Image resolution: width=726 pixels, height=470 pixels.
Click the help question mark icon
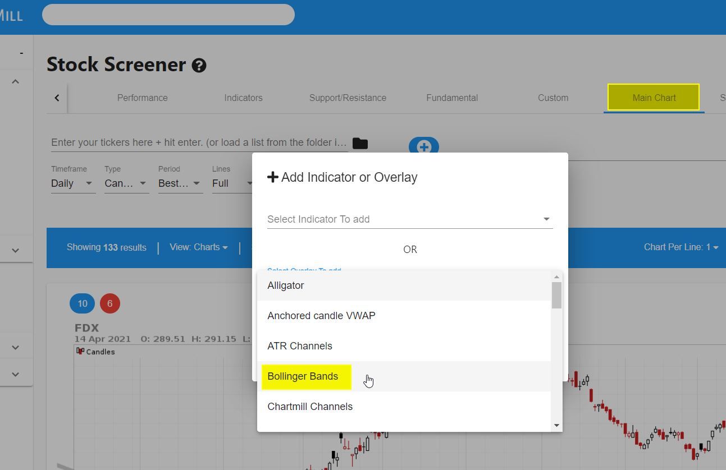(199, 66)
